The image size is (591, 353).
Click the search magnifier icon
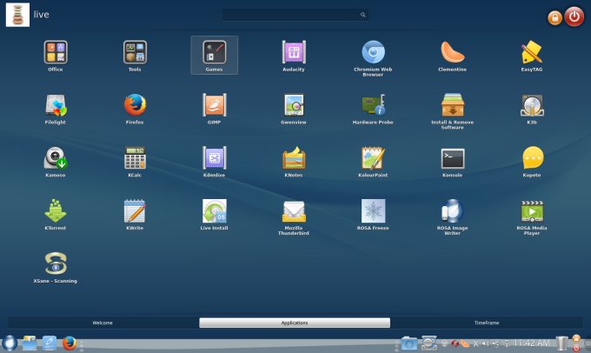(x=362, y=15)
